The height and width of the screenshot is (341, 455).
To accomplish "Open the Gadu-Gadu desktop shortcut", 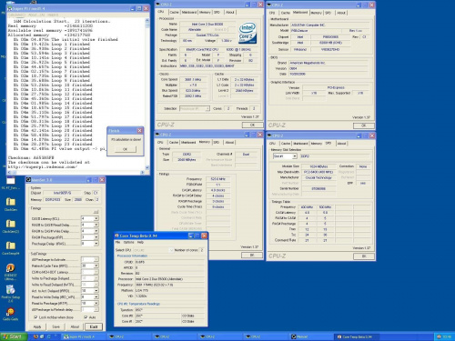I will point(11,312).
